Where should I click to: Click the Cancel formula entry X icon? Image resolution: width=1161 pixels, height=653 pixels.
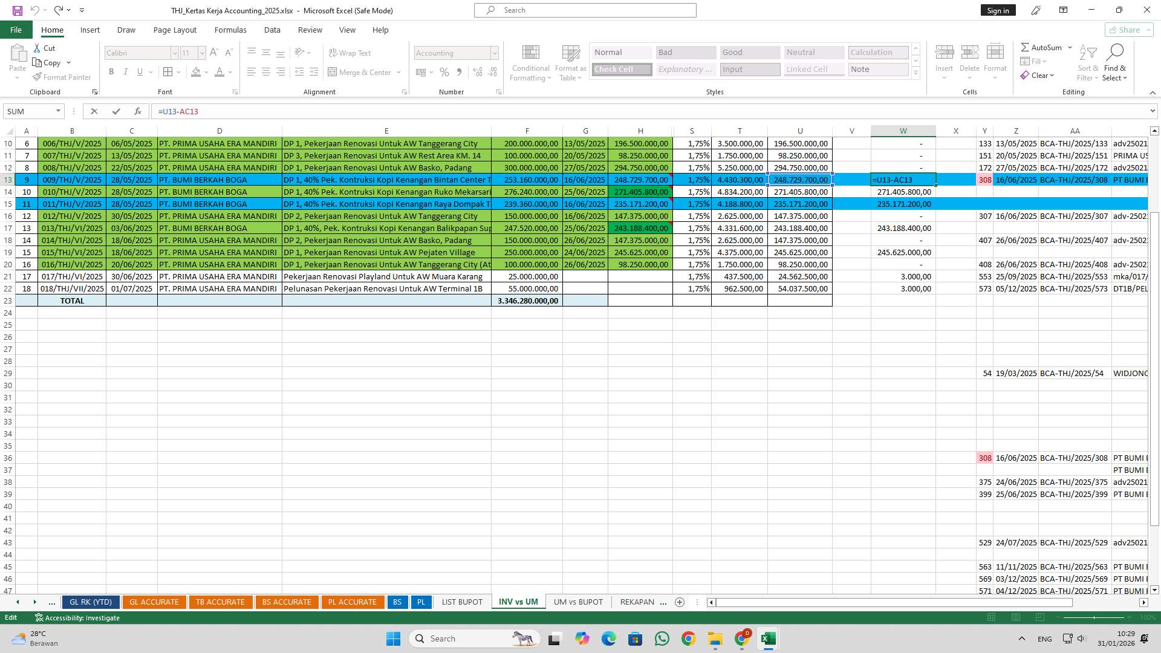pyautogui.click(x=94, y=111)
